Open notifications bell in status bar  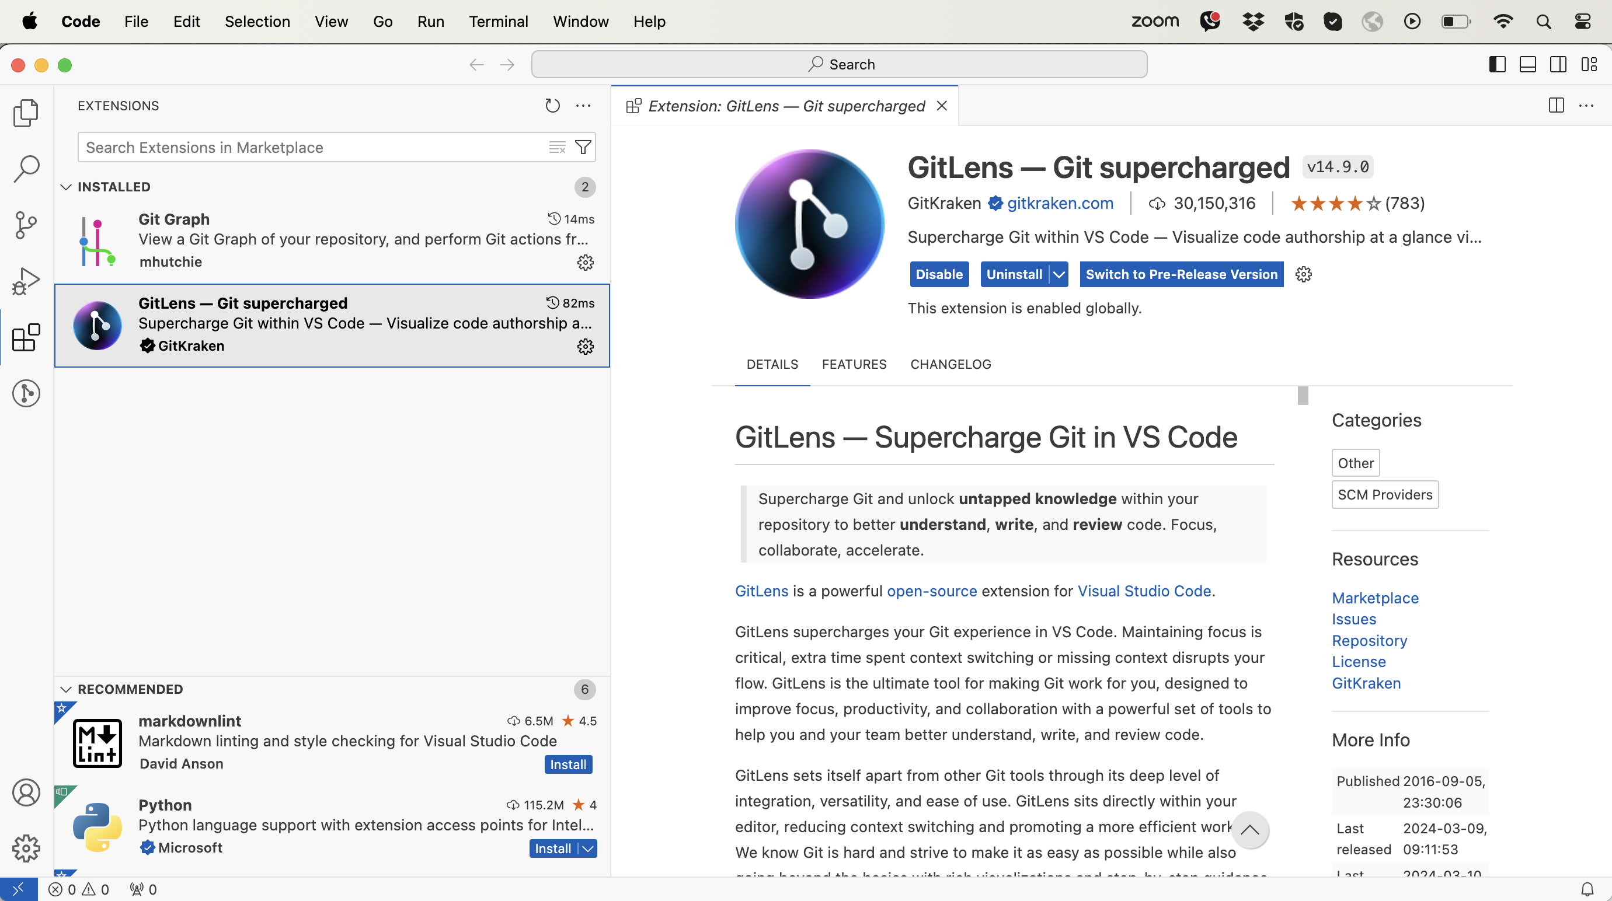pyautogui.click(x=1587, y=889)
